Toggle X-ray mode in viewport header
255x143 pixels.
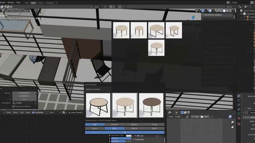(217, 11)
